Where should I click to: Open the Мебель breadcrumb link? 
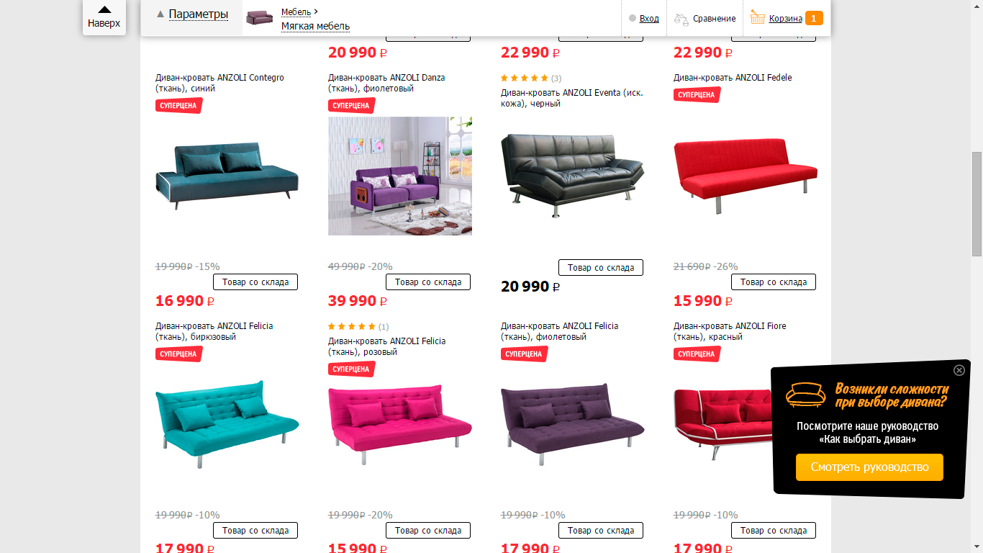pos(296,12)
